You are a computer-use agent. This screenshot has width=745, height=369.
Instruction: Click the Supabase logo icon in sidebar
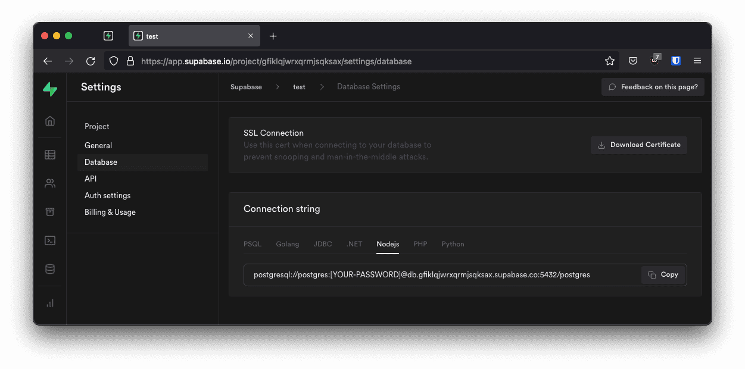point(50,89)
